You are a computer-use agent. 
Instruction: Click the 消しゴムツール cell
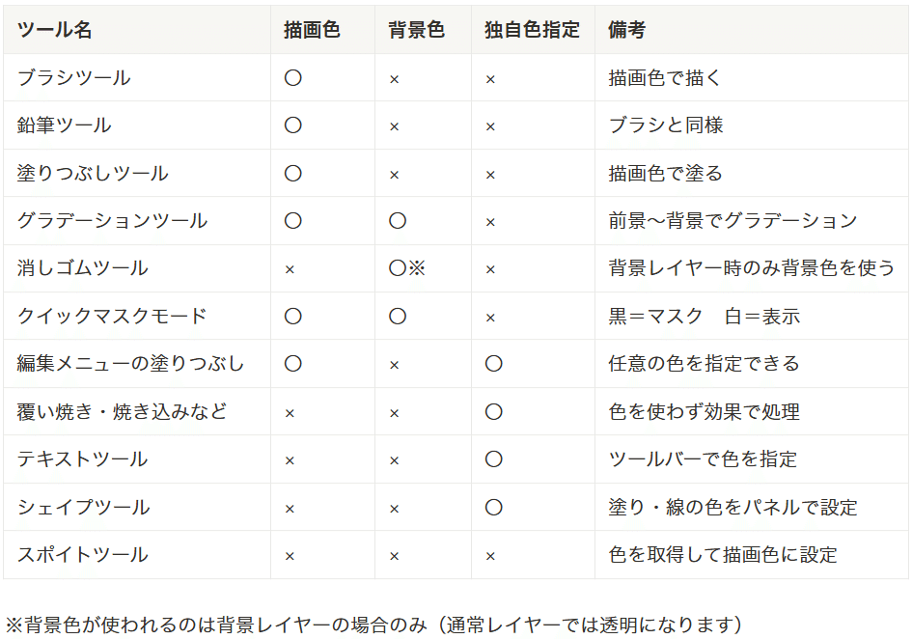click(83, 268)
